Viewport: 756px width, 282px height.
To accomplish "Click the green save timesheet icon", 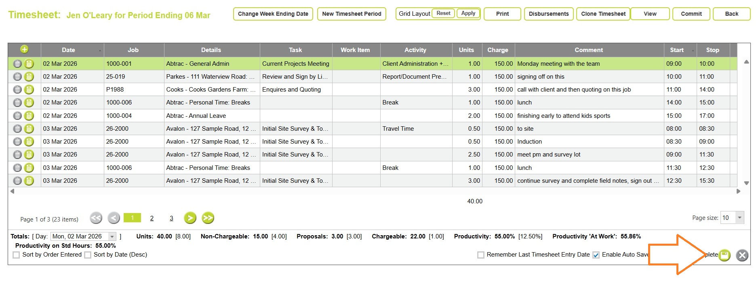I will (x=725, y=255).
